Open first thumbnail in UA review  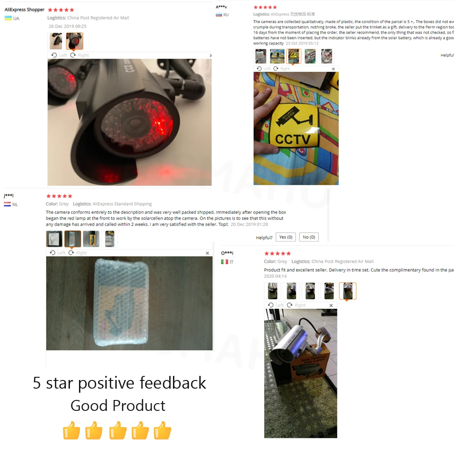click(x=56, y=41)
